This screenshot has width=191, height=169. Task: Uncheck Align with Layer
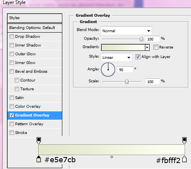coord(138,57)
